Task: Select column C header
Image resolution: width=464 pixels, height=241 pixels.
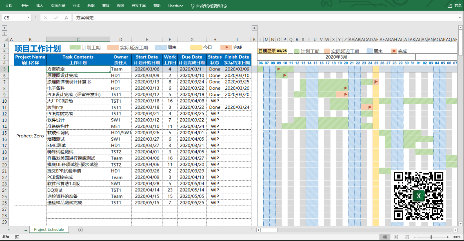Action: [x=78, y=39]
